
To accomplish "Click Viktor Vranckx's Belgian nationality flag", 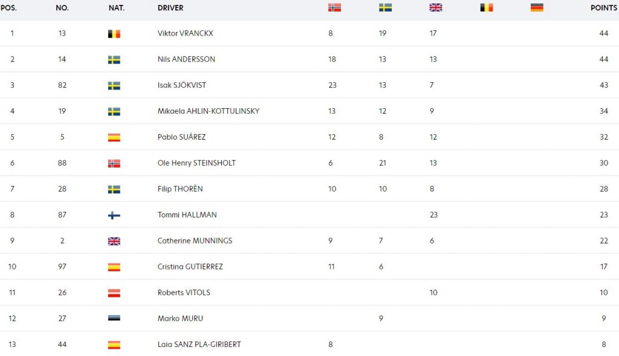I will 114,34.
